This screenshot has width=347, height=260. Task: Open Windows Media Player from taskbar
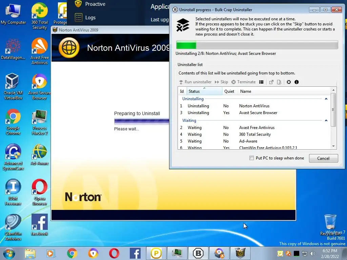51,254
